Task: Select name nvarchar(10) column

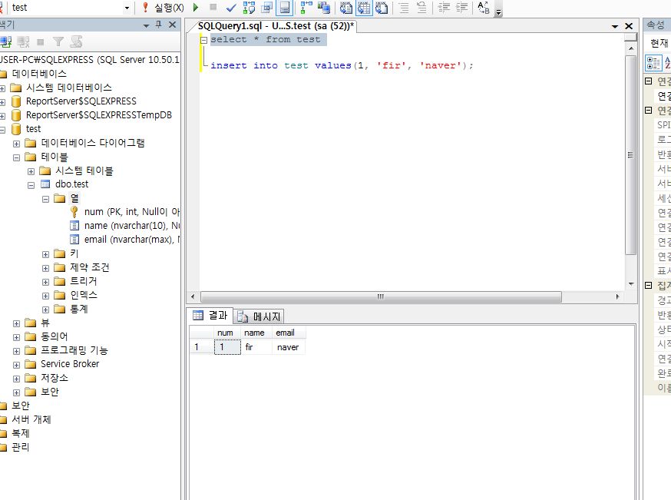Action: point(132,226)
